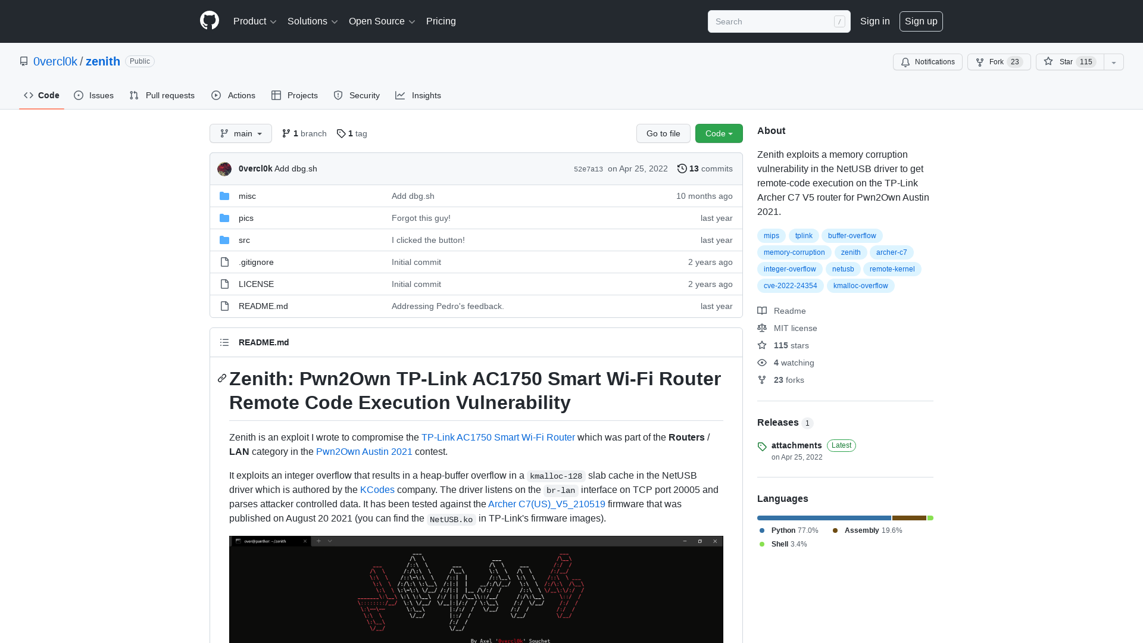Click the Sign up button
Screen dimensions: 1143x643
921,21
